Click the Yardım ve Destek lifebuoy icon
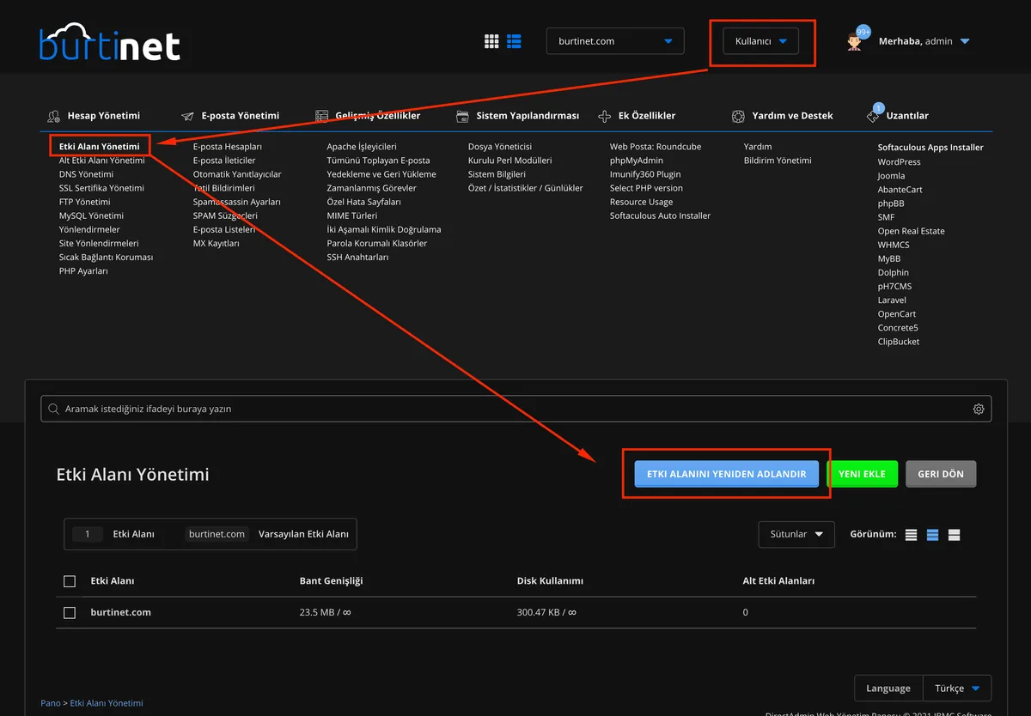This screenshot has height=716, width=1031. [x=737, y=115]
